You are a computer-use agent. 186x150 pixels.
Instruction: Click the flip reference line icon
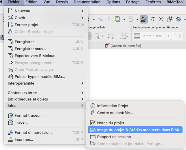coord(177,36)
